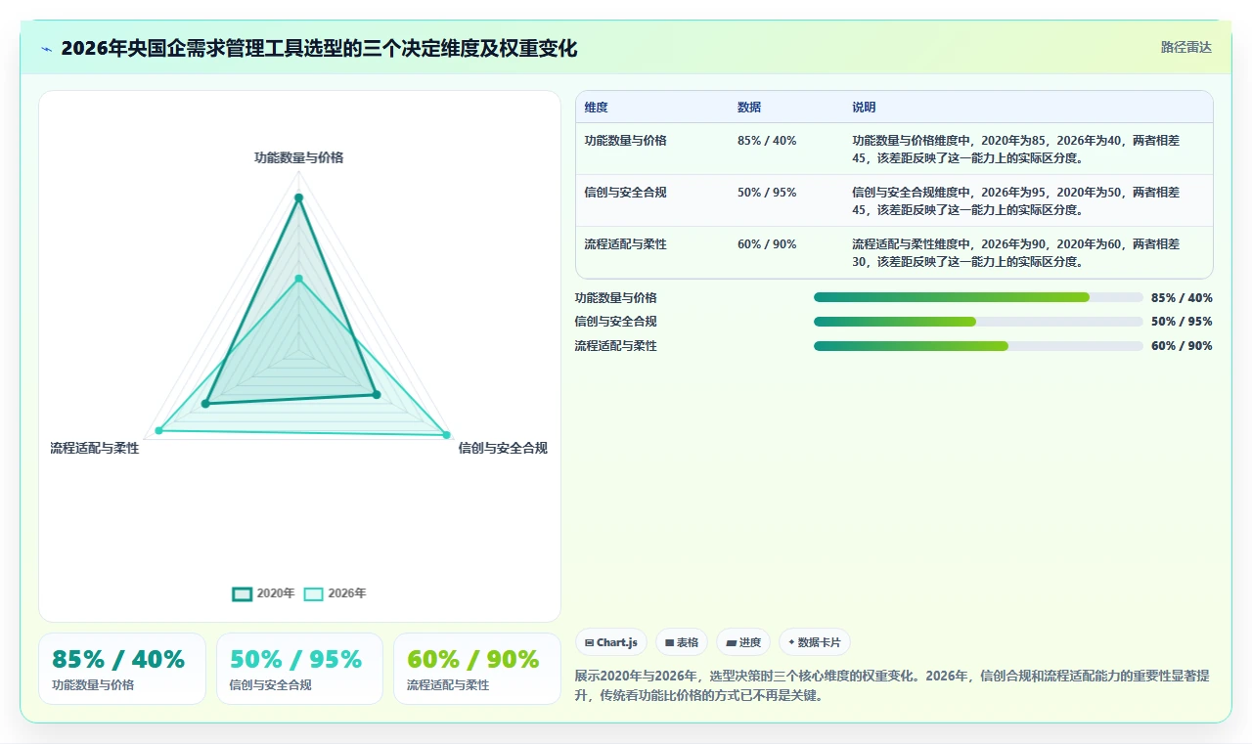Click the 信创与安全合规 progress bar
The height and width of the screenshot is (744, 1252).
(x=978, y=322)
